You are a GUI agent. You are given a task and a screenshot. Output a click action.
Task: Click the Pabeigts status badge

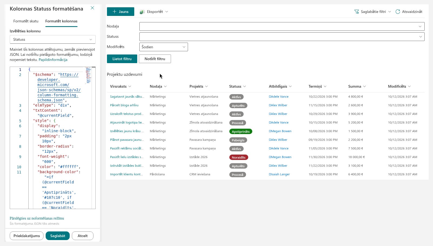coord(238,140)
